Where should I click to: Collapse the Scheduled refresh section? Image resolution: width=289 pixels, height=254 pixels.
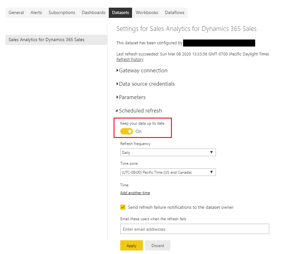pyautogui.click(x=139, y=111)
